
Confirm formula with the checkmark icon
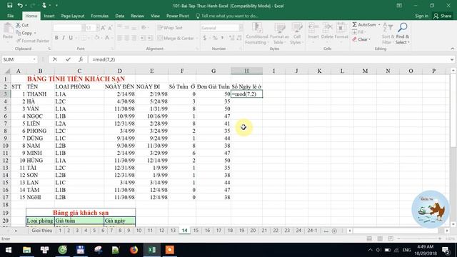click(68, 59)
